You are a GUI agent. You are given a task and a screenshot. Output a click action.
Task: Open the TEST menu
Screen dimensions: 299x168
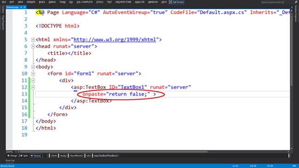click(109, 2)
